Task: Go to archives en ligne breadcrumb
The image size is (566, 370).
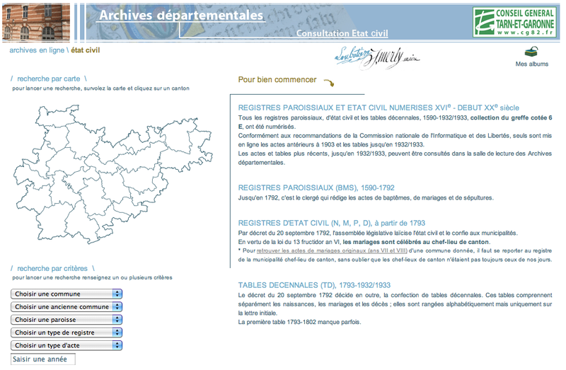Action: coord(37,50)
